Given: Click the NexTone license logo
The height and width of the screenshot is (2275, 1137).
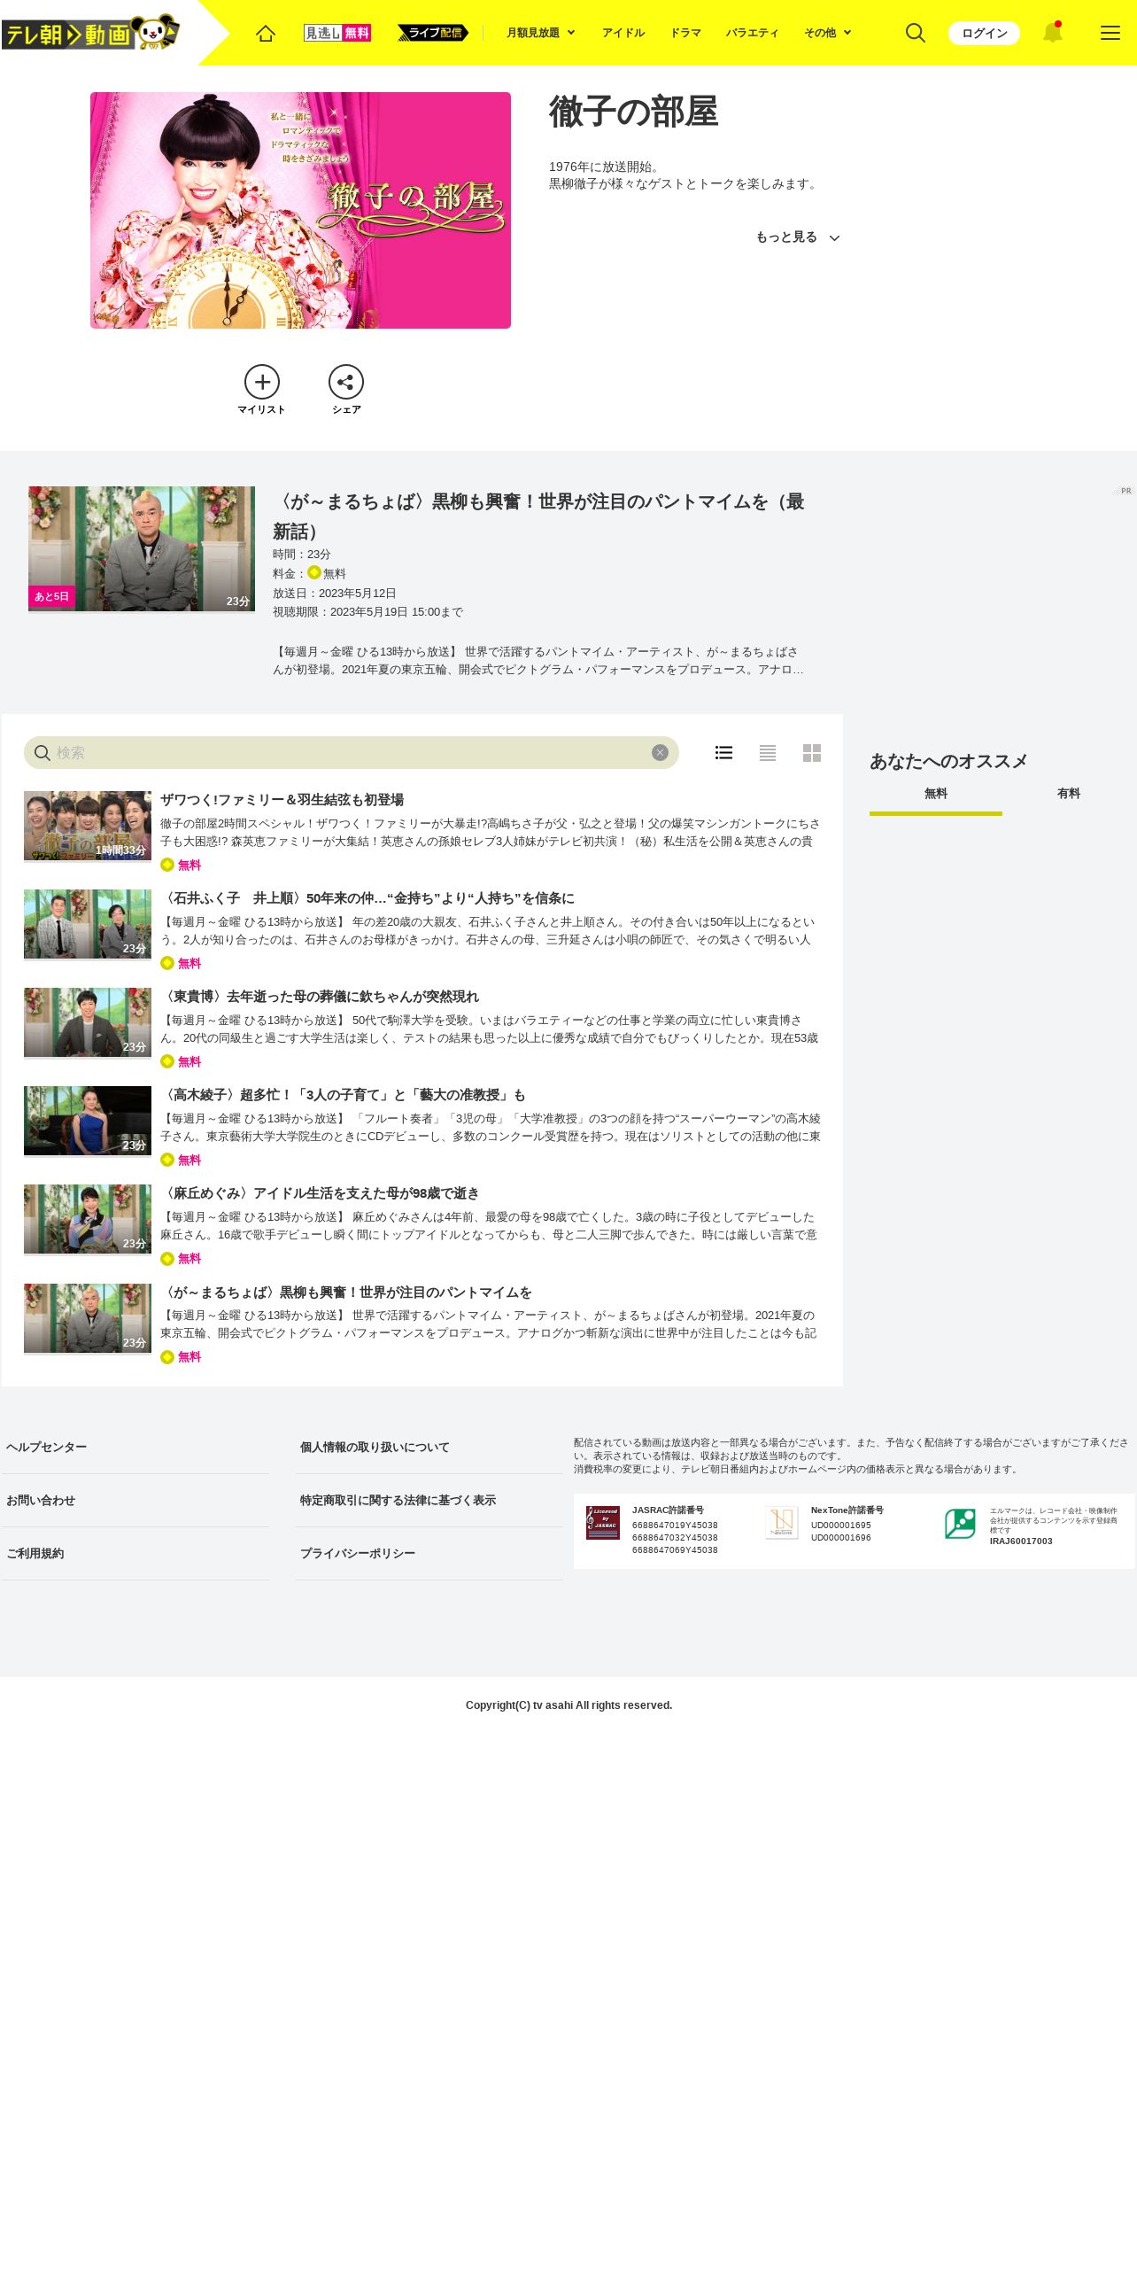Looking at the screenshot, I should coord(782,1523).
